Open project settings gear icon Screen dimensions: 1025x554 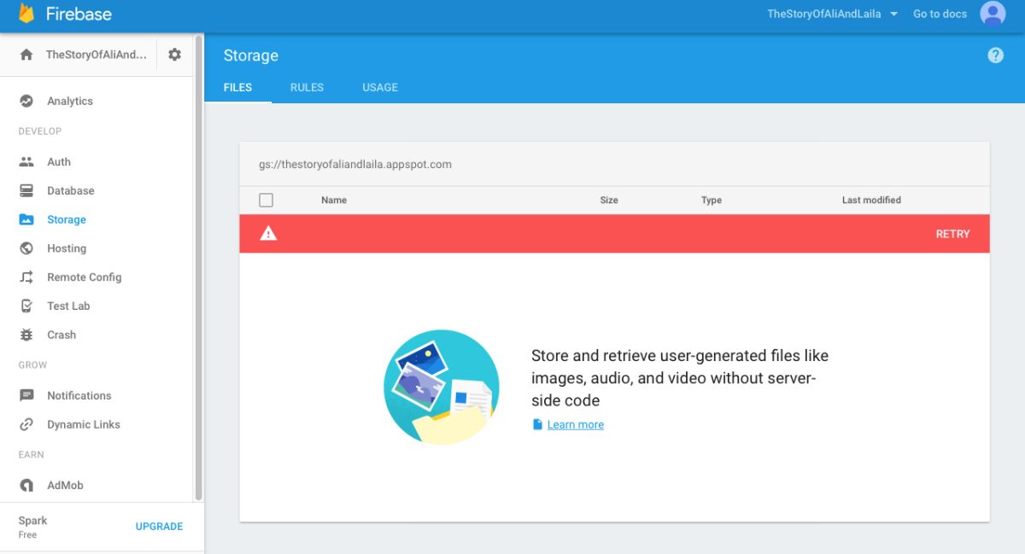pos(174,55)
